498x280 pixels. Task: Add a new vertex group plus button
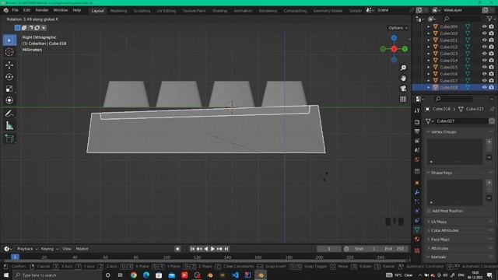489,142
